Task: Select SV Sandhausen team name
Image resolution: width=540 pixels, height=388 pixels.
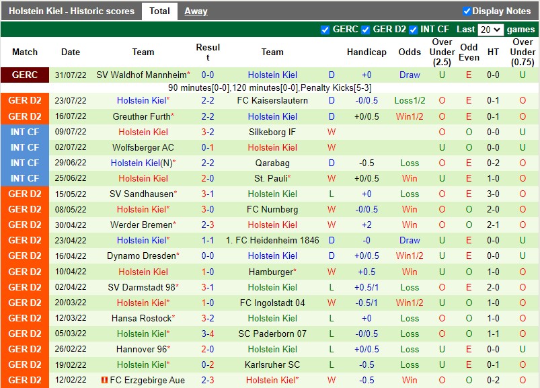Action: coord(141,194)
